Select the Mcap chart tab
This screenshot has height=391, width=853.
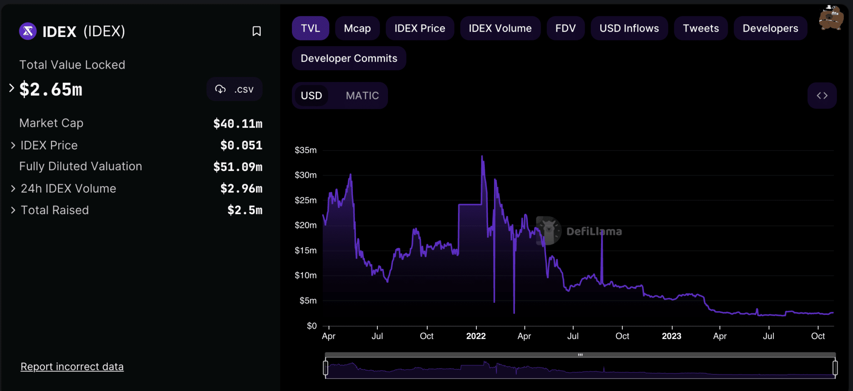pyautogui.click(x=357, y=28)
